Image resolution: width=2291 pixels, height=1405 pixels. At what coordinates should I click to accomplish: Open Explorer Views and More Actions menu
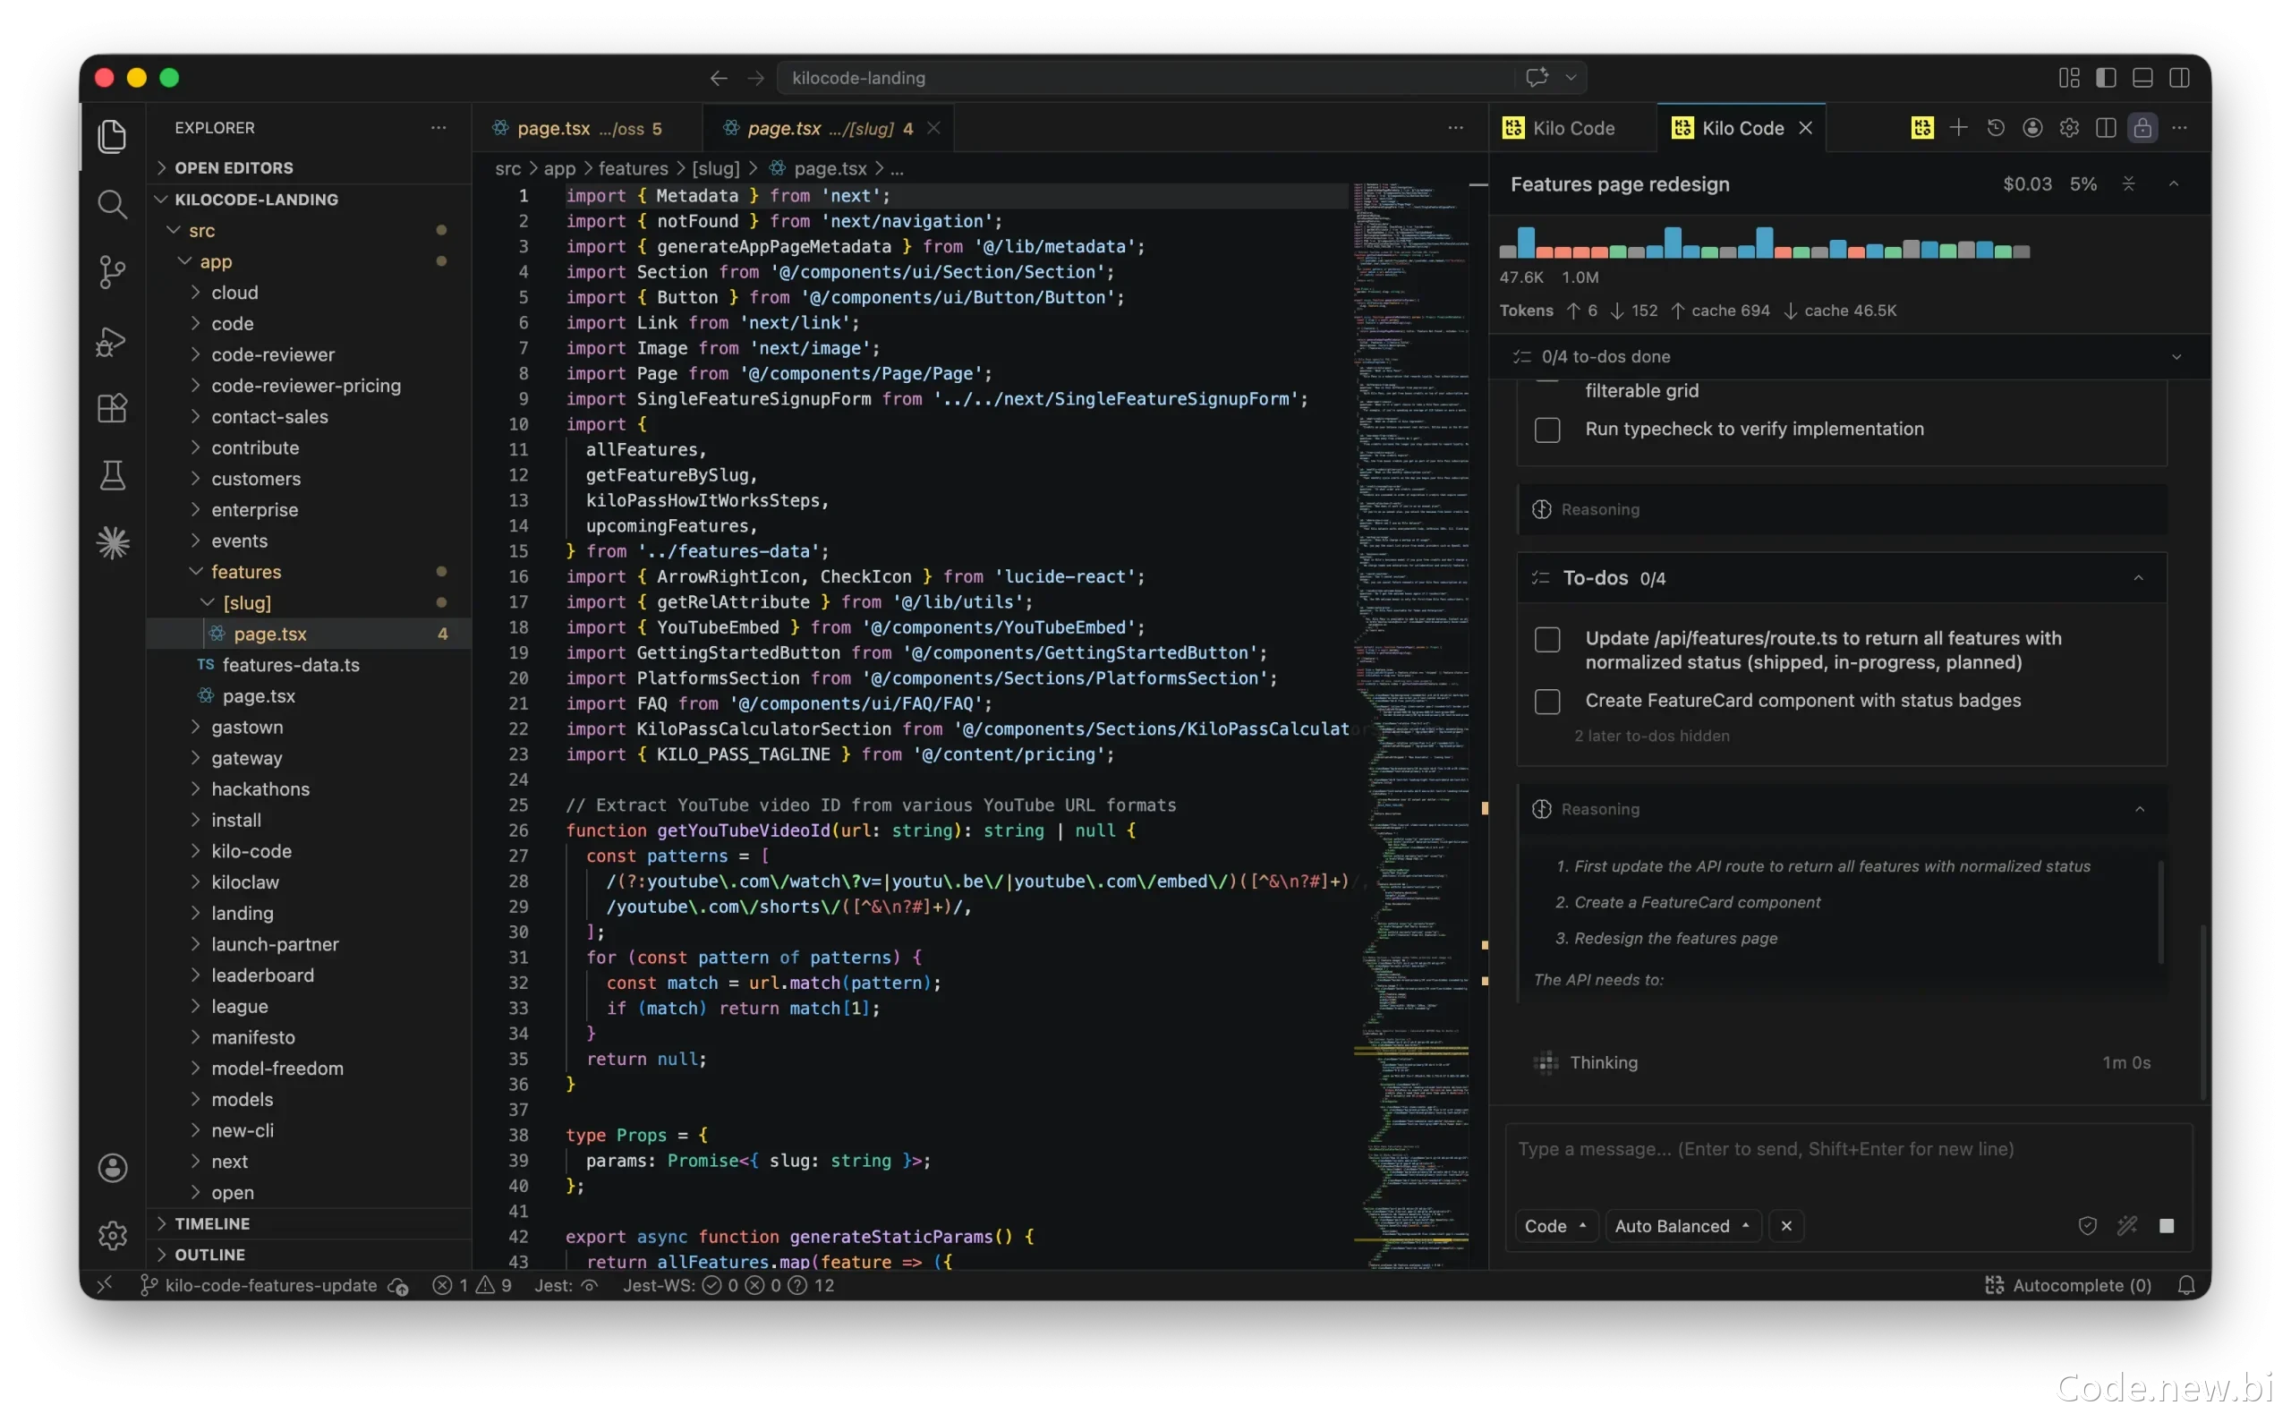[438, 127]
